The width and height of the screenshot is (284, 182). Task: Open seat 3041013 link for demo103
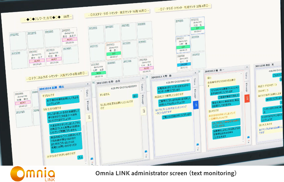pyautogui.click(x=110, y=44)
